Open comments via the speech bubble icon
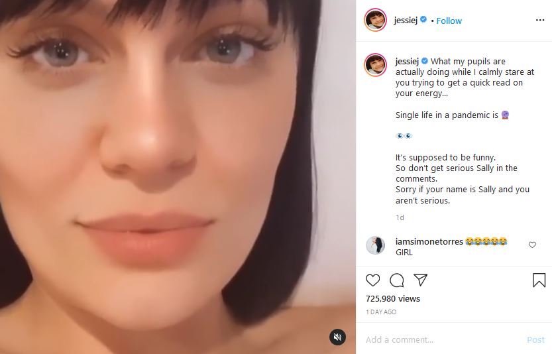Viewport: 552px width, 354px height. (397, 280)
